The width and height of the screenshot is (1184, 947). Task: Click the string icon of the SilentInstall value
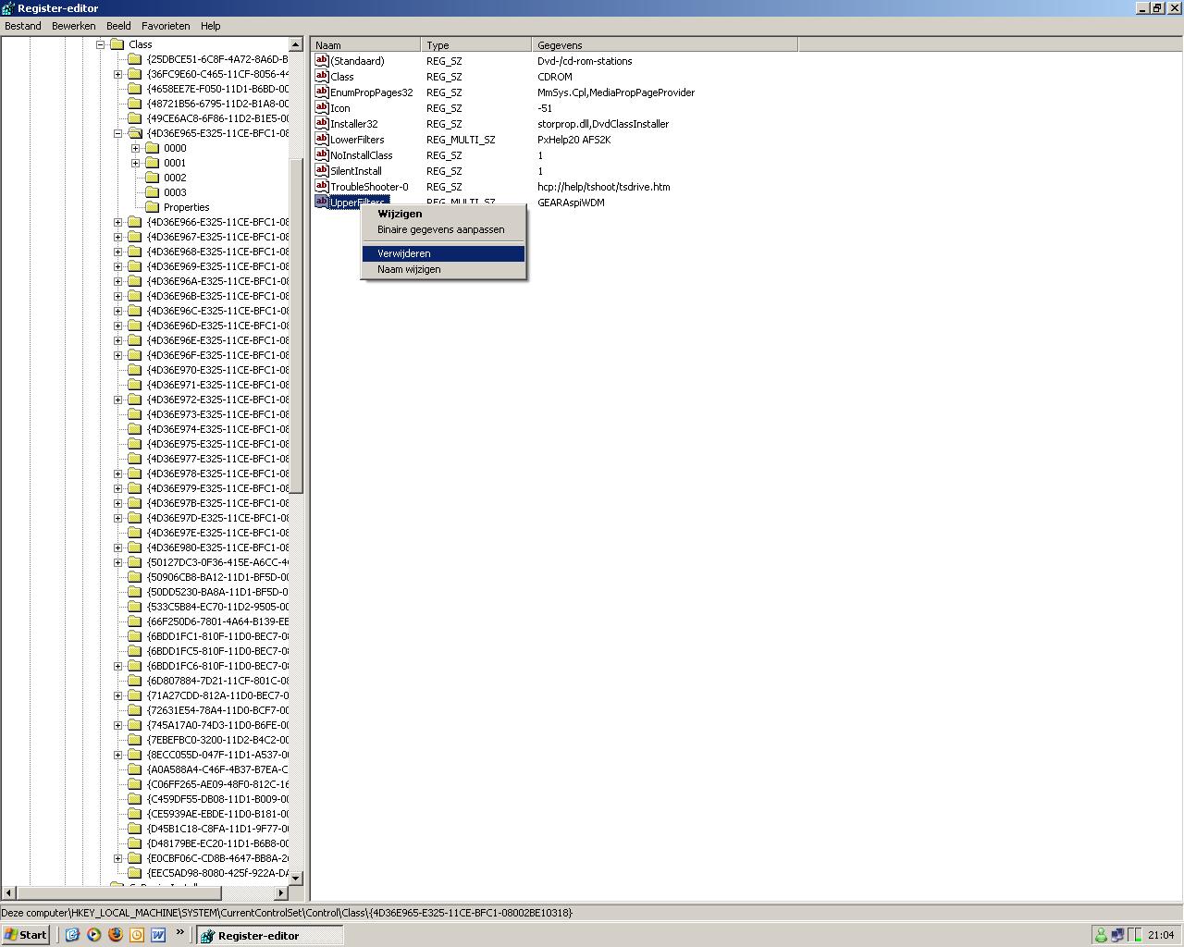click(x=322, y=170)
